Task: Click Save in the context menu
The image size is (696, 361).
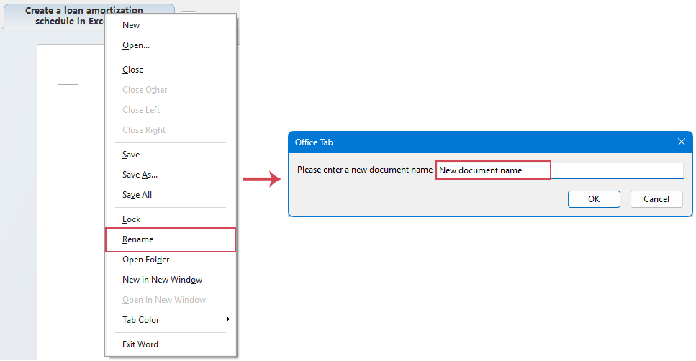Action: tap(131, 155)
